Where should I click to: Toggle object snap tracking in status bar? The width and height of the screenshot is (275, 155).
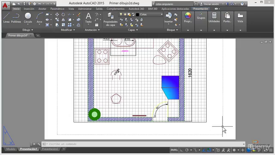tap(204, 150)
